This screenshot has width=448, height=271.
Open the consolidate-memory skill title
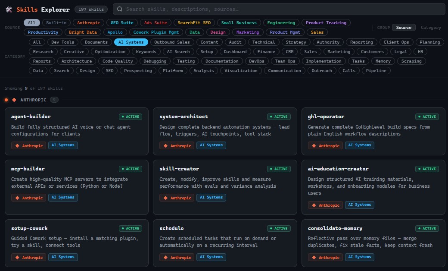click(x=335, y=228)
